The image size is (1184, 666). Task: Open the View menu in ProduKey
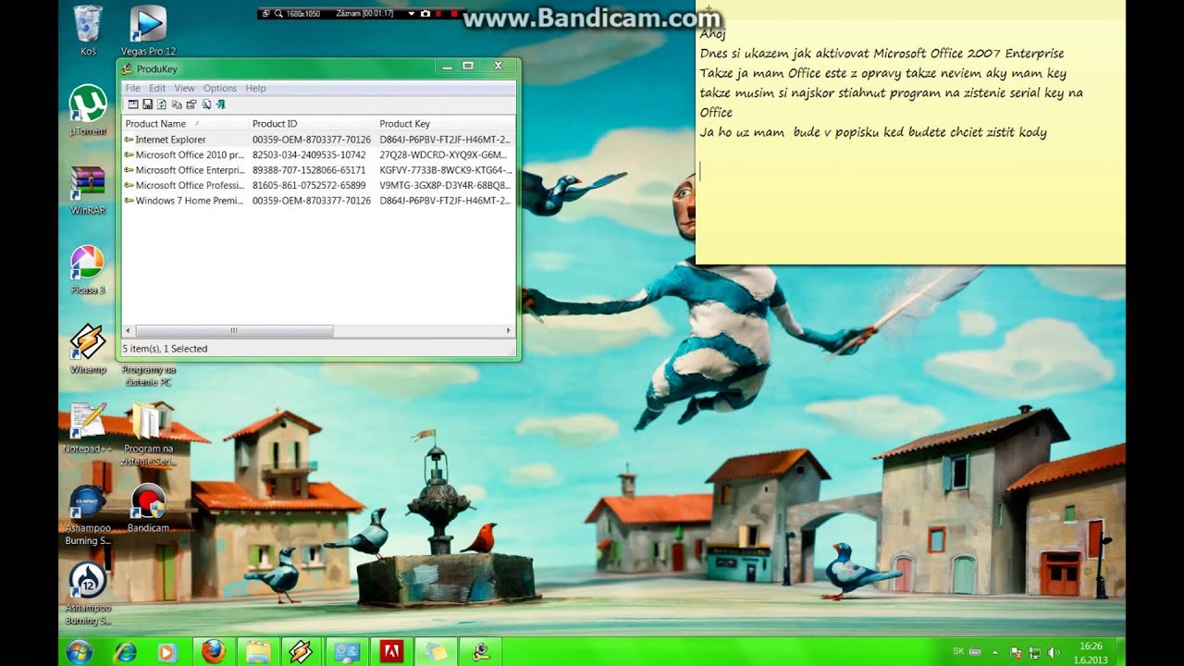185,88
